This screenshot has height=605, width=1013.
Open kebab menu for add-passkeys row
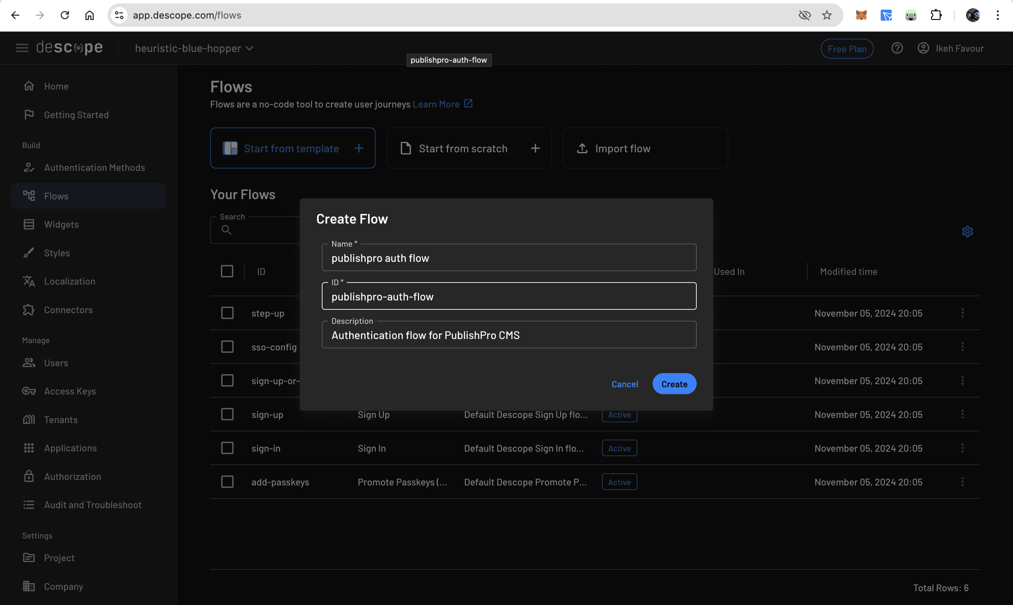[x=962, y=482]
